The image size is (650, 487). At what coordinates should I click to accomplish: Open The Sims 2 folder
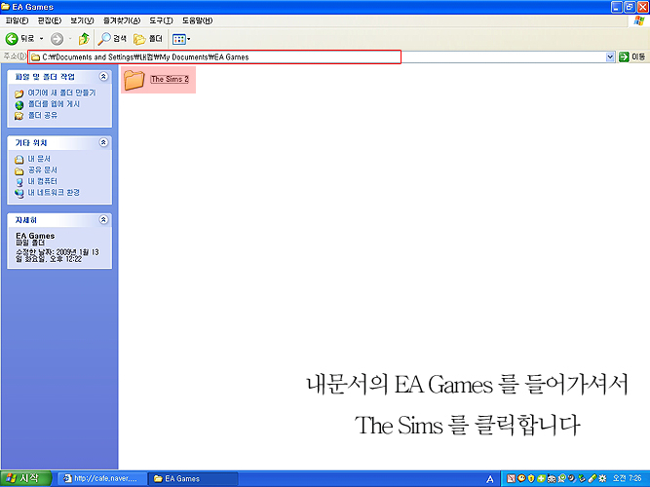coord(137,80)
